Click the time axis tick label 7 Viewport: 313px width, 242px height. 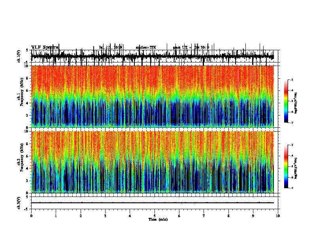click(x=204, y=216)
